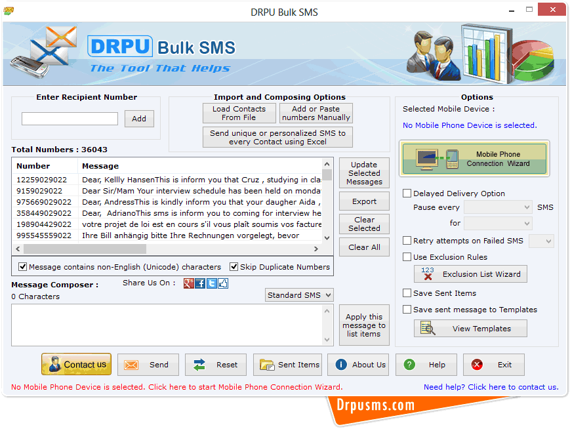This screenshot has width=570, height=429.
Task: Click the Google Plus share icon
Action: 189,283
